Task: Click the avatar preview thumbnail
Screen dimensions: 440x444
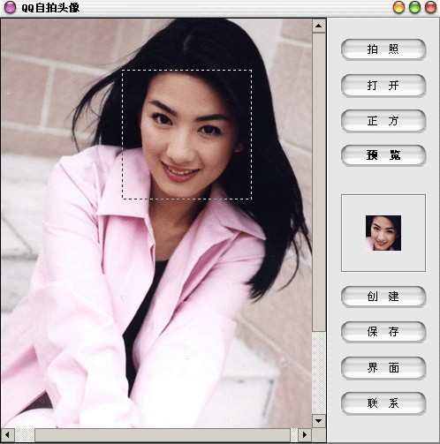Action: tap(383, 233)
